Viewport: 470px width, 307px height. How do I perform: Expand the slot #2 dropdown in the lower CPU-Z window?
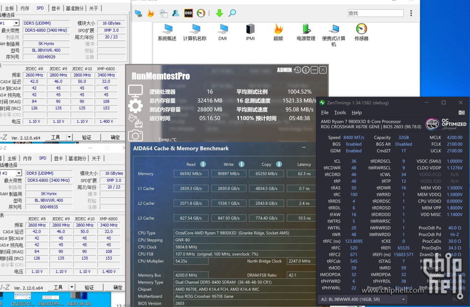tap(19, 173)
